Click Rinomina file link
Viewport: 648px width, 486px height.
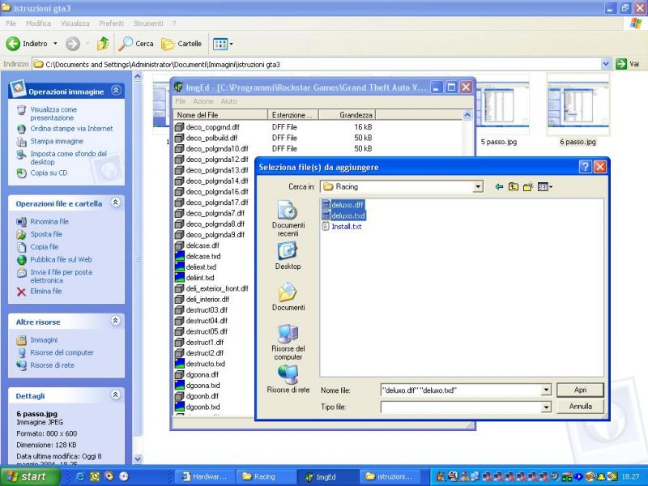[x=49, y=221]
